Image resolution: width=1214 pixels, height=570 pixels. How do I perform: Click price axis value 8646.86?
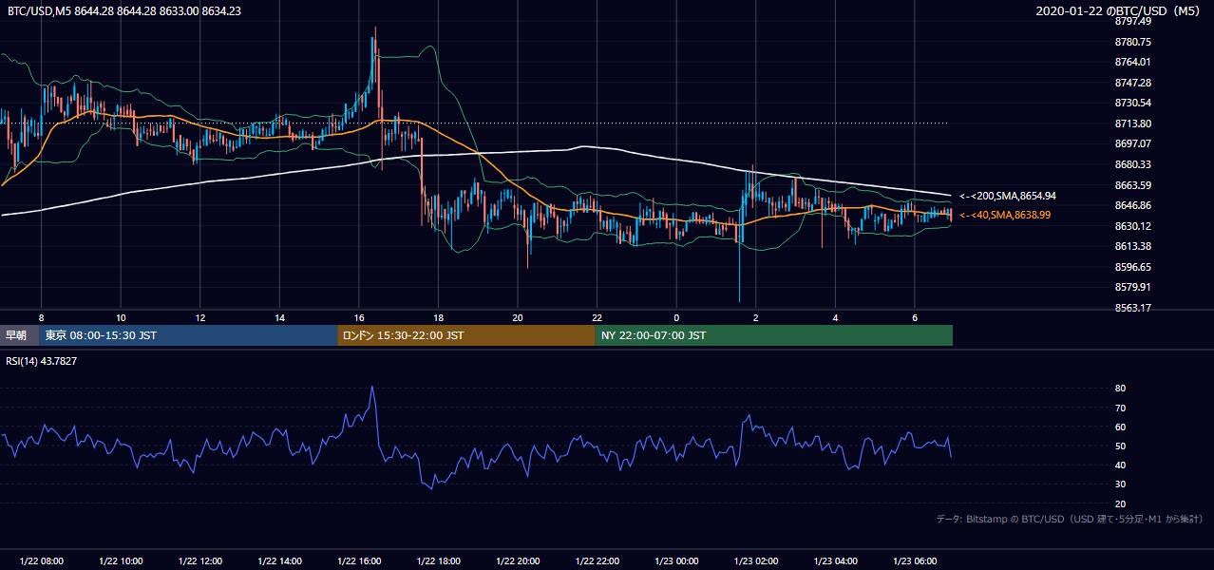point(1133,205)
